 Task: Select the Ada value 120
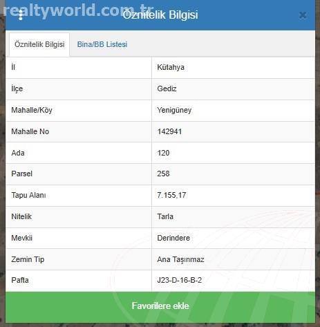click(163, 153)
